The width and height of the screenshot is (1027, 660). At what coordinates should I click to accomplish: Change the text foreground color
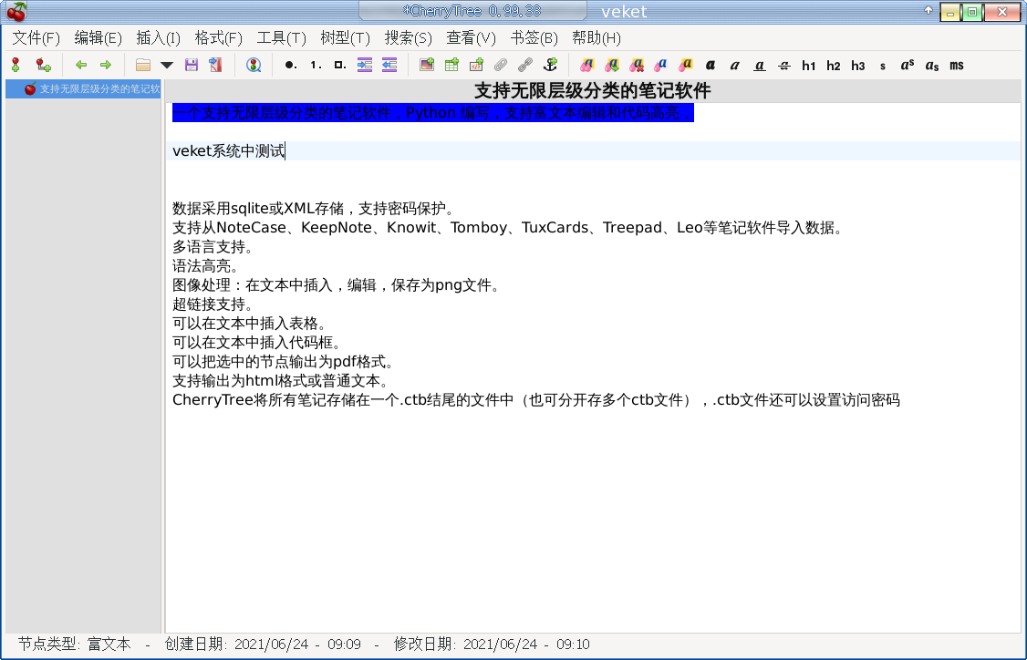click(x=661, y=65)
